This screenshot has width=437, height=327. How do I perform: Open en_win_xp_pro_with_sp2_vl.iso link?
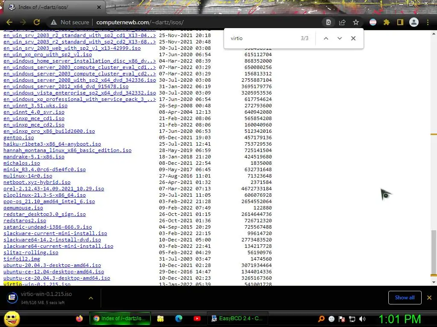tap(48, 54)
